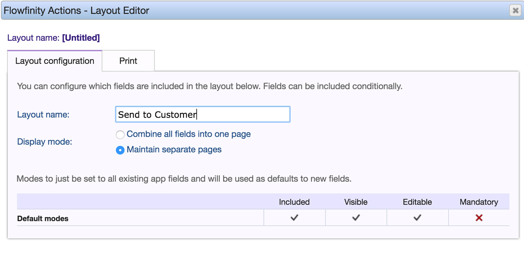Click the Editable column header
The image size is (524, 272).
pyautogui.click(x=417, y=202)
